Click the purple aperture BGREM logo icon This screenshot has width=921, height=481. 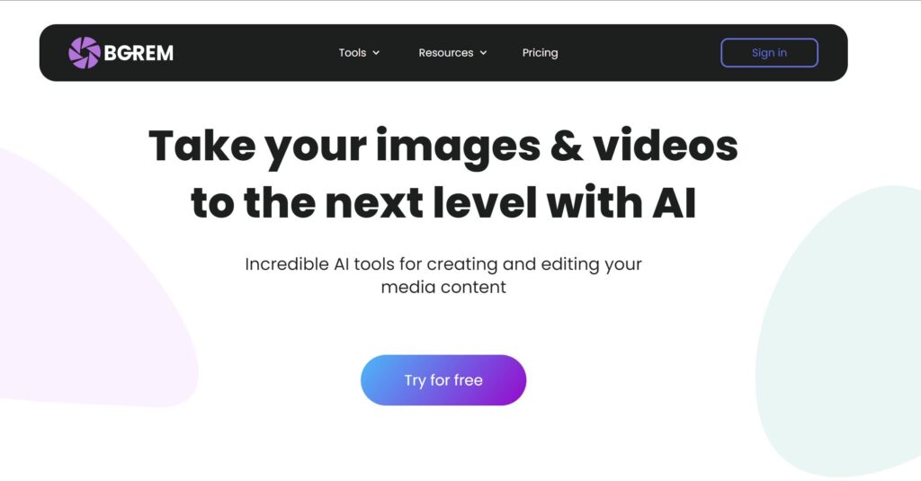[85, 52]
